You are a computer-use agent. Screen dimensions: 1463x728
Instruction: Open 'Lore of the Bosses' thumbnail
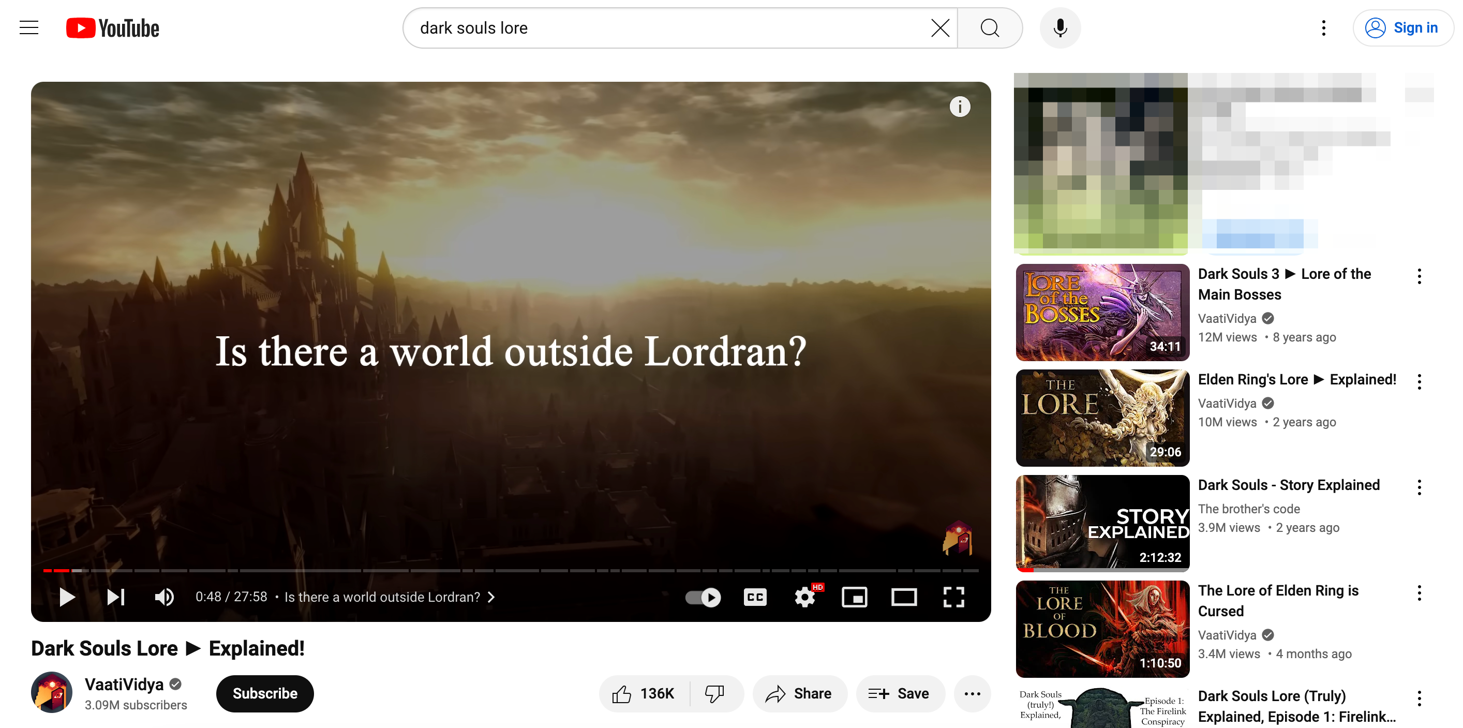click(1102, 313)
